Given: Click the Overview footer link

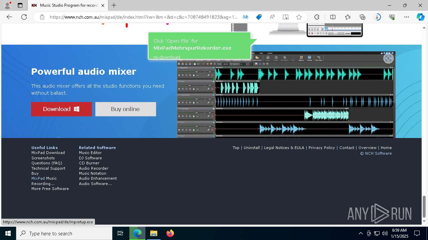Looking at the screenshot, I should tap(367, 148).
